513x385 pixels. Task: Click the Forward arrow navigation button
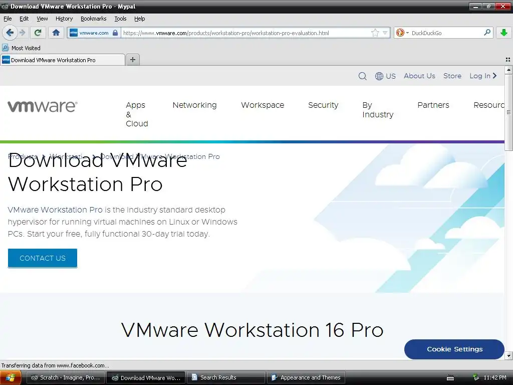(x=23, y=33)
